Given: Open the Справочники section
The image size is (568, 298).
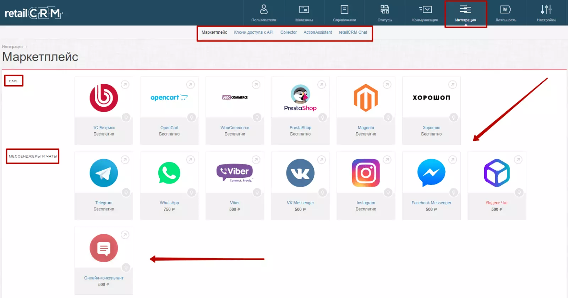Looking at the screenshot, I should coord(344,13).
